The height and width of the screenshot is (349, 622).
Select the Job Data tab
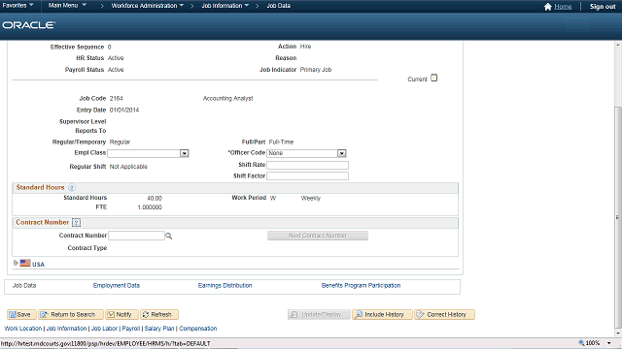click(24, 285)
